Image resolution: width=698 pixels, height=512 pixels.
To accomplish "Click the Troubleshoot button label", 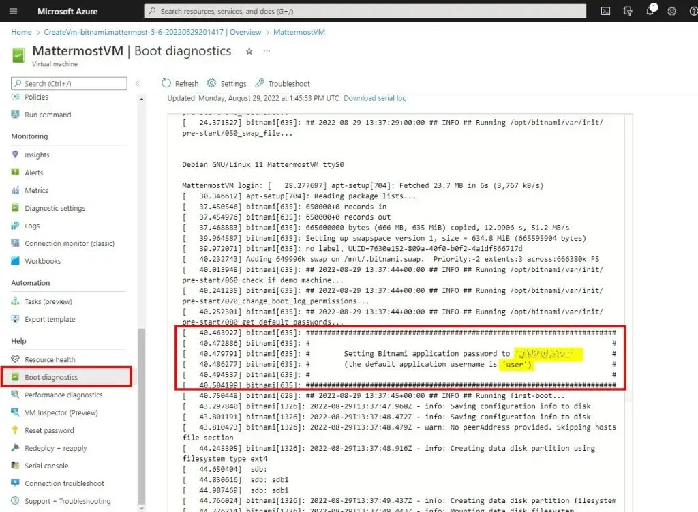I will [x=289, y=83].
